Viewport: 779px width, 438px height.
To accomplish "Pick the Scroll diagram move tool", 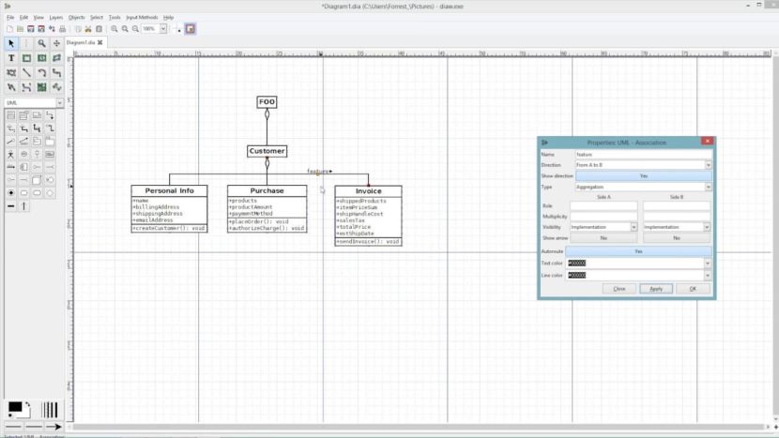I will pyautogui.click(x=57, y=43).
